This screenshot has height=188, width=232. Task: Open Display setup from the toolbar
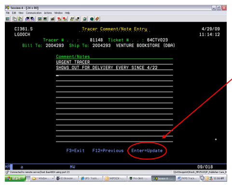[x=40, y=19]
